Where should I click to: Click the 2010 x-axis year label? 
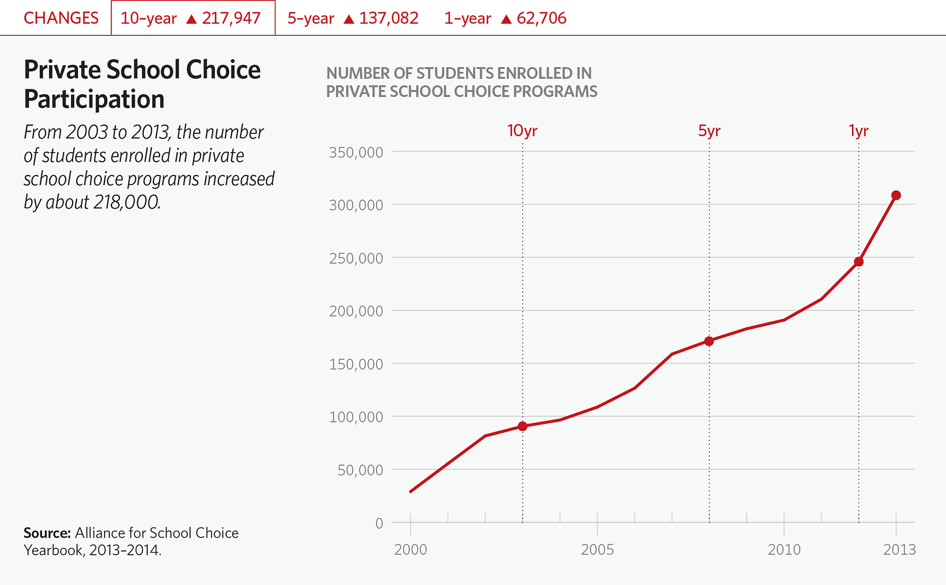784,550
